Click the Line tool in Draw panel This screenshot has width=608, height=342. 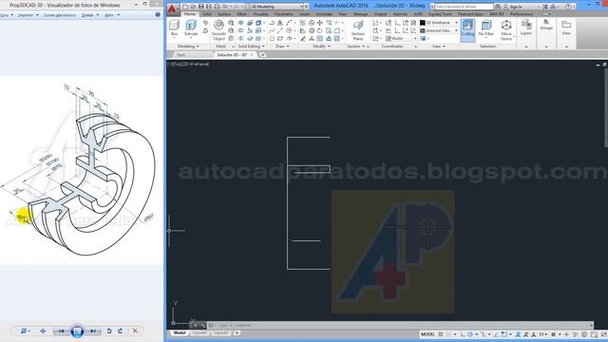click(x=280, y=30)
